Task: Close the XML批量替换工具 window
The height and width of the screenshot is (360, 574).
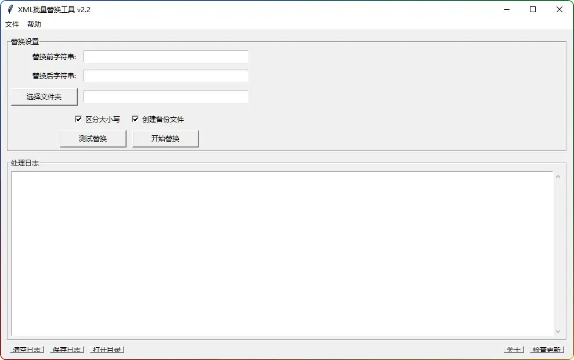Action: pyautogui.click(x=559, y=9)
